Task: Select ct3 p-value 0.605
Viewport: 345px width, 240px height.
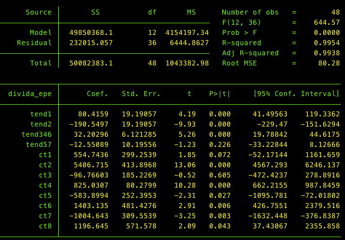Action: click(x=220, y=175)
